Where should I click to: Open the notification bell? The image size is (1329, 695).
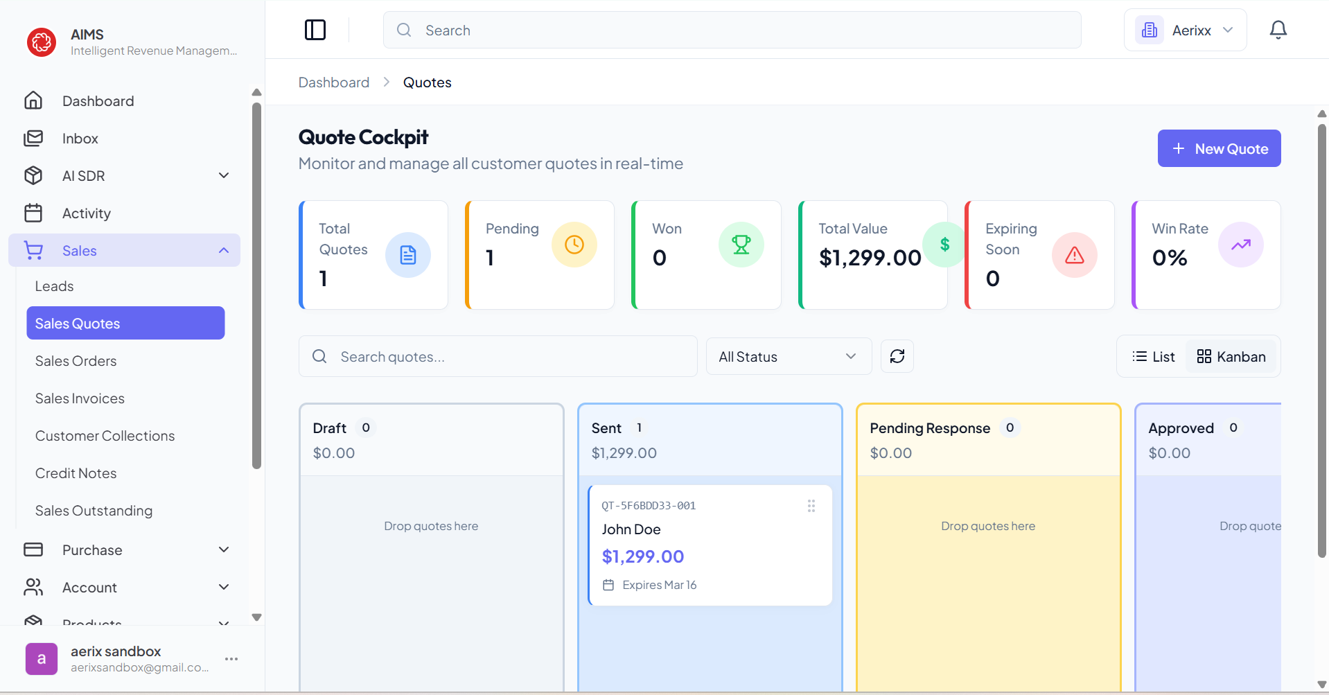click(1278, 29)
